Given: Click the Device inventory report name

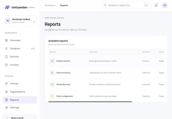Looking at the screenshot, I should pos(63,73).
